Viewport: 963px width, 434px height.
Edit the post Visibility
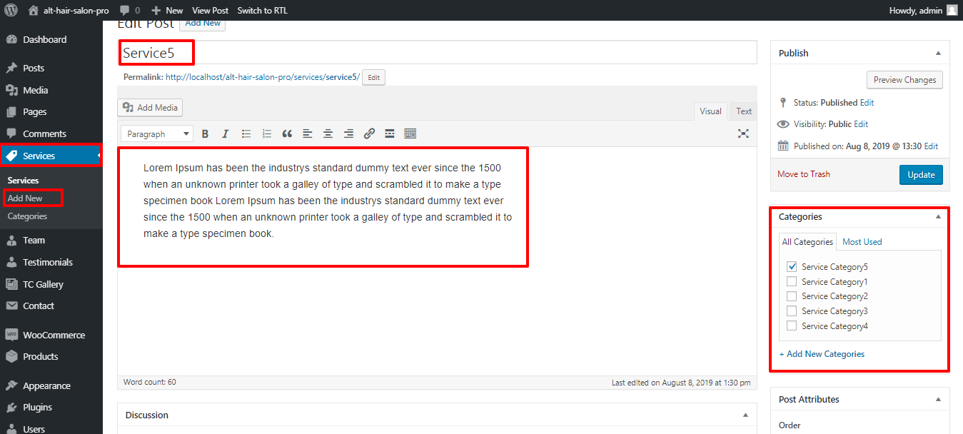tap(861, 124)
